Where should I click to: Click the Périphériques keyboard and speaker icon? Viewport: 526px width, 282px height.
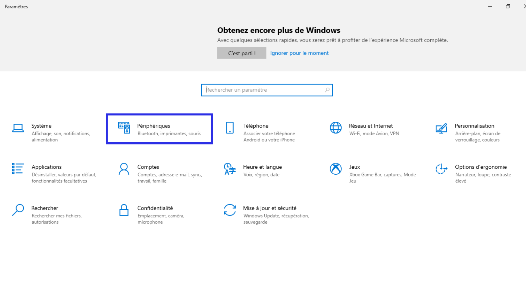pyautogui.click(x=124, y=128)
